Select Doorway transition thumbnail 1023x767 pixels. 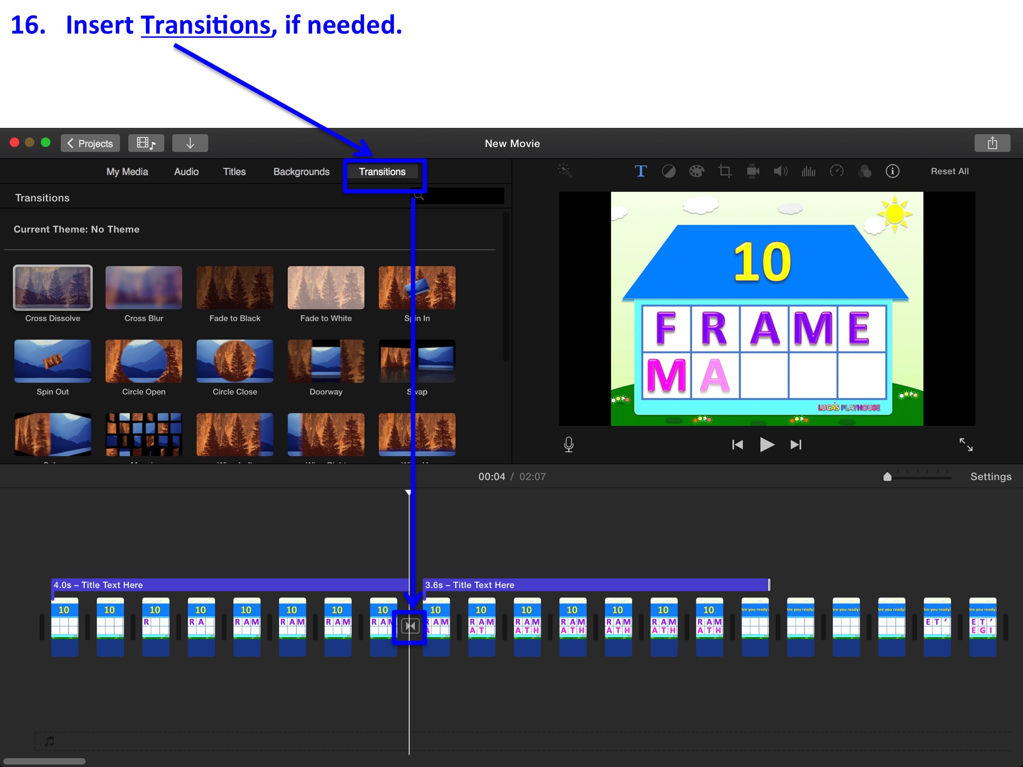click(326, 361)
